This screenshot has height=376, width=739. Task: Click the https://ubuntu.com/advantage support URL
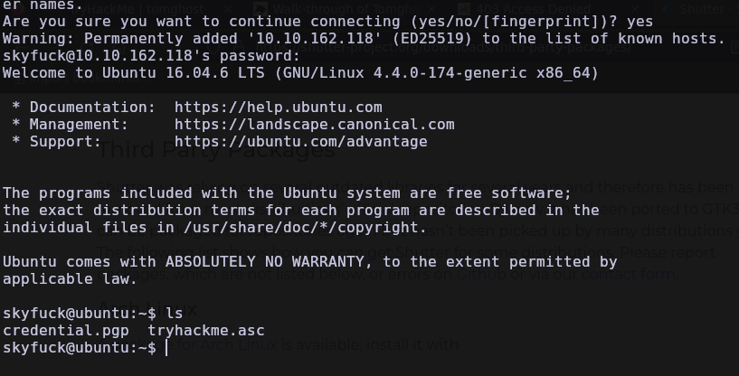(x=300, y=142)
